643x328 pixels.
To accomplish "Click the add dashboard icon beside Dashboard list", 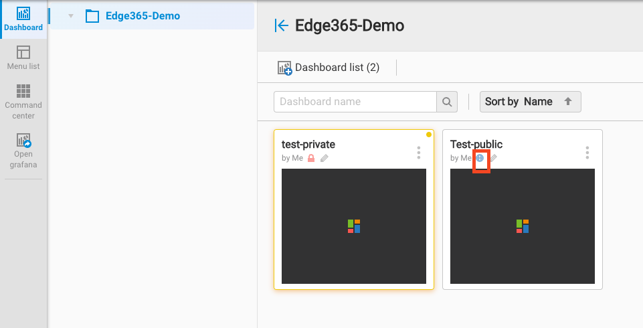I will coord(284,68).
